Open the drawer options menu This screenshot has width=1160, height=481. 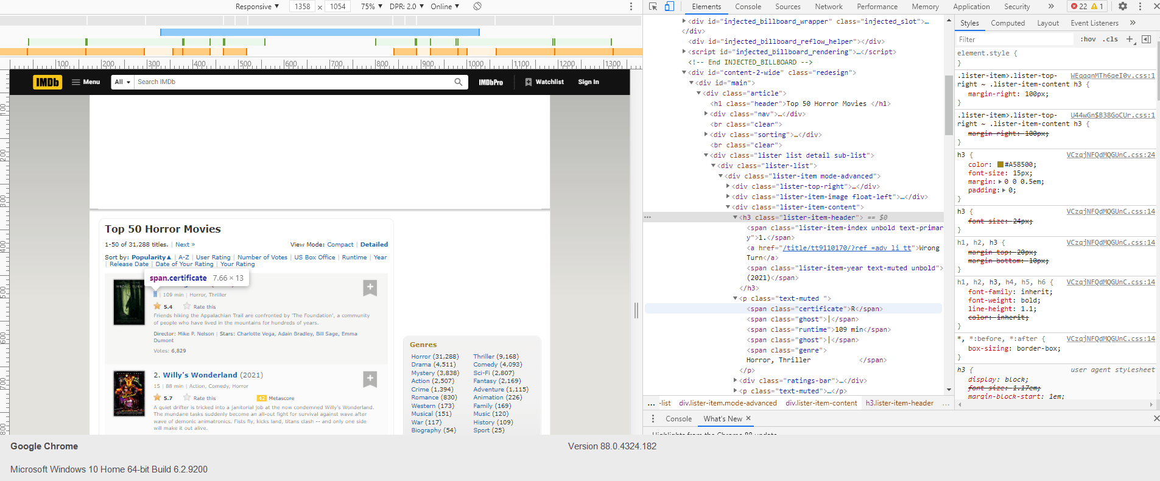[653, 419]
